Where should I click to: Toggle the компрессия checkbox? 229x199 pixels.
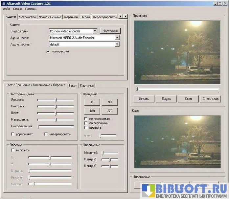(48, 51)
